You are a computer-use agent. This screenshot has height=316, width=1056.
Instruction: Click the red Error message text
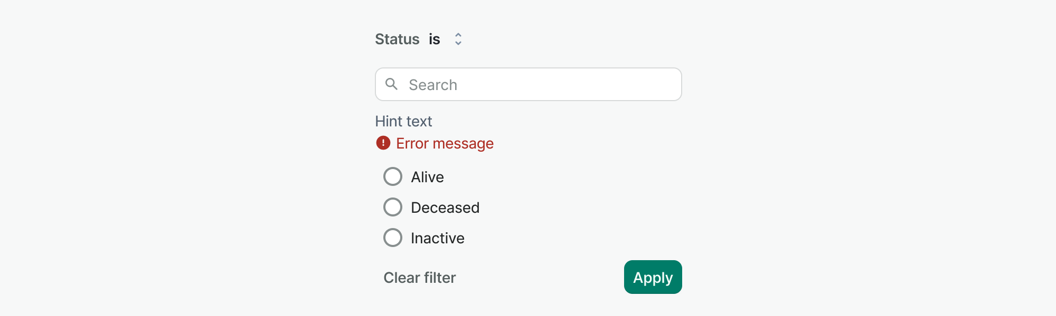click(445, 144)
